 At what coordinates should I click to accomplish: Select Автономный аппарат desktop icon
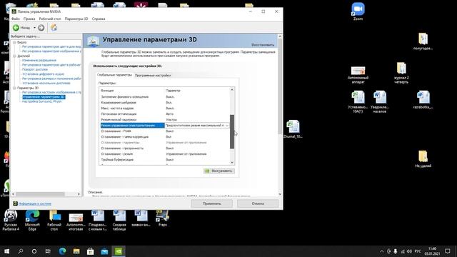click(358, 75)
